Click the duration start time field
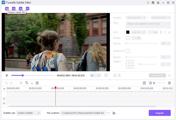The width and height of the screenshot is (176, 120). (136, 18)
